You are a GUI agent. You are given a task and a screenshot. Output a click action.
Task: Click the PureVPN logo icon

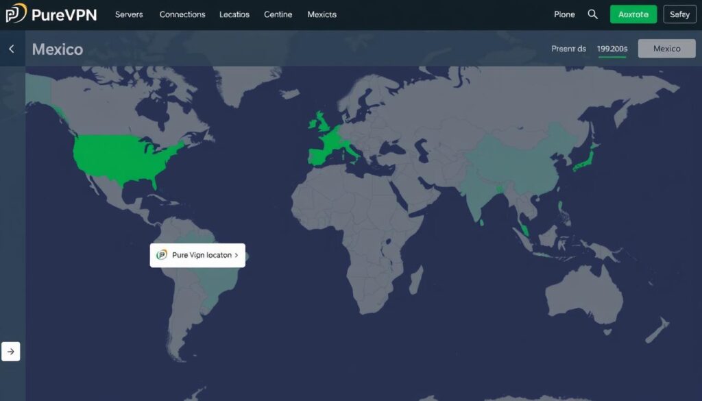[16, 14]
